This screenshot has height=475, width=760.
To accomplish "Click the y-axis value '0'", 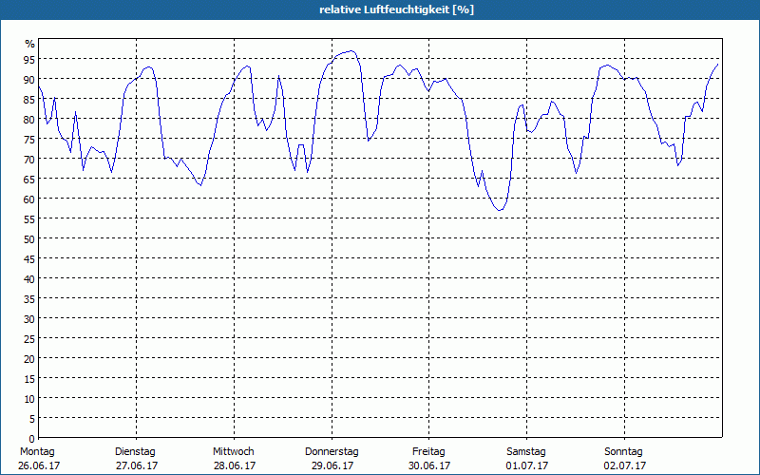I will (x=32, y=439).
